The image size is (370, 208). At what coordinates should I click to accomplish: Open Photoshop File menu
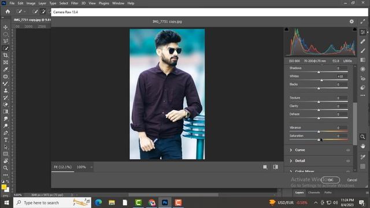tap(12, 3)
